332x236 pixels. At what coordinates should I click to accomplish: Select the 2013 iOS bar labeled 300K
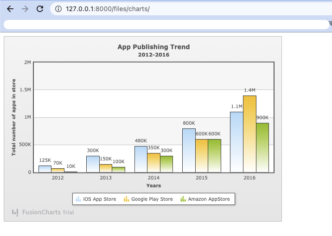tap(93, 164)
